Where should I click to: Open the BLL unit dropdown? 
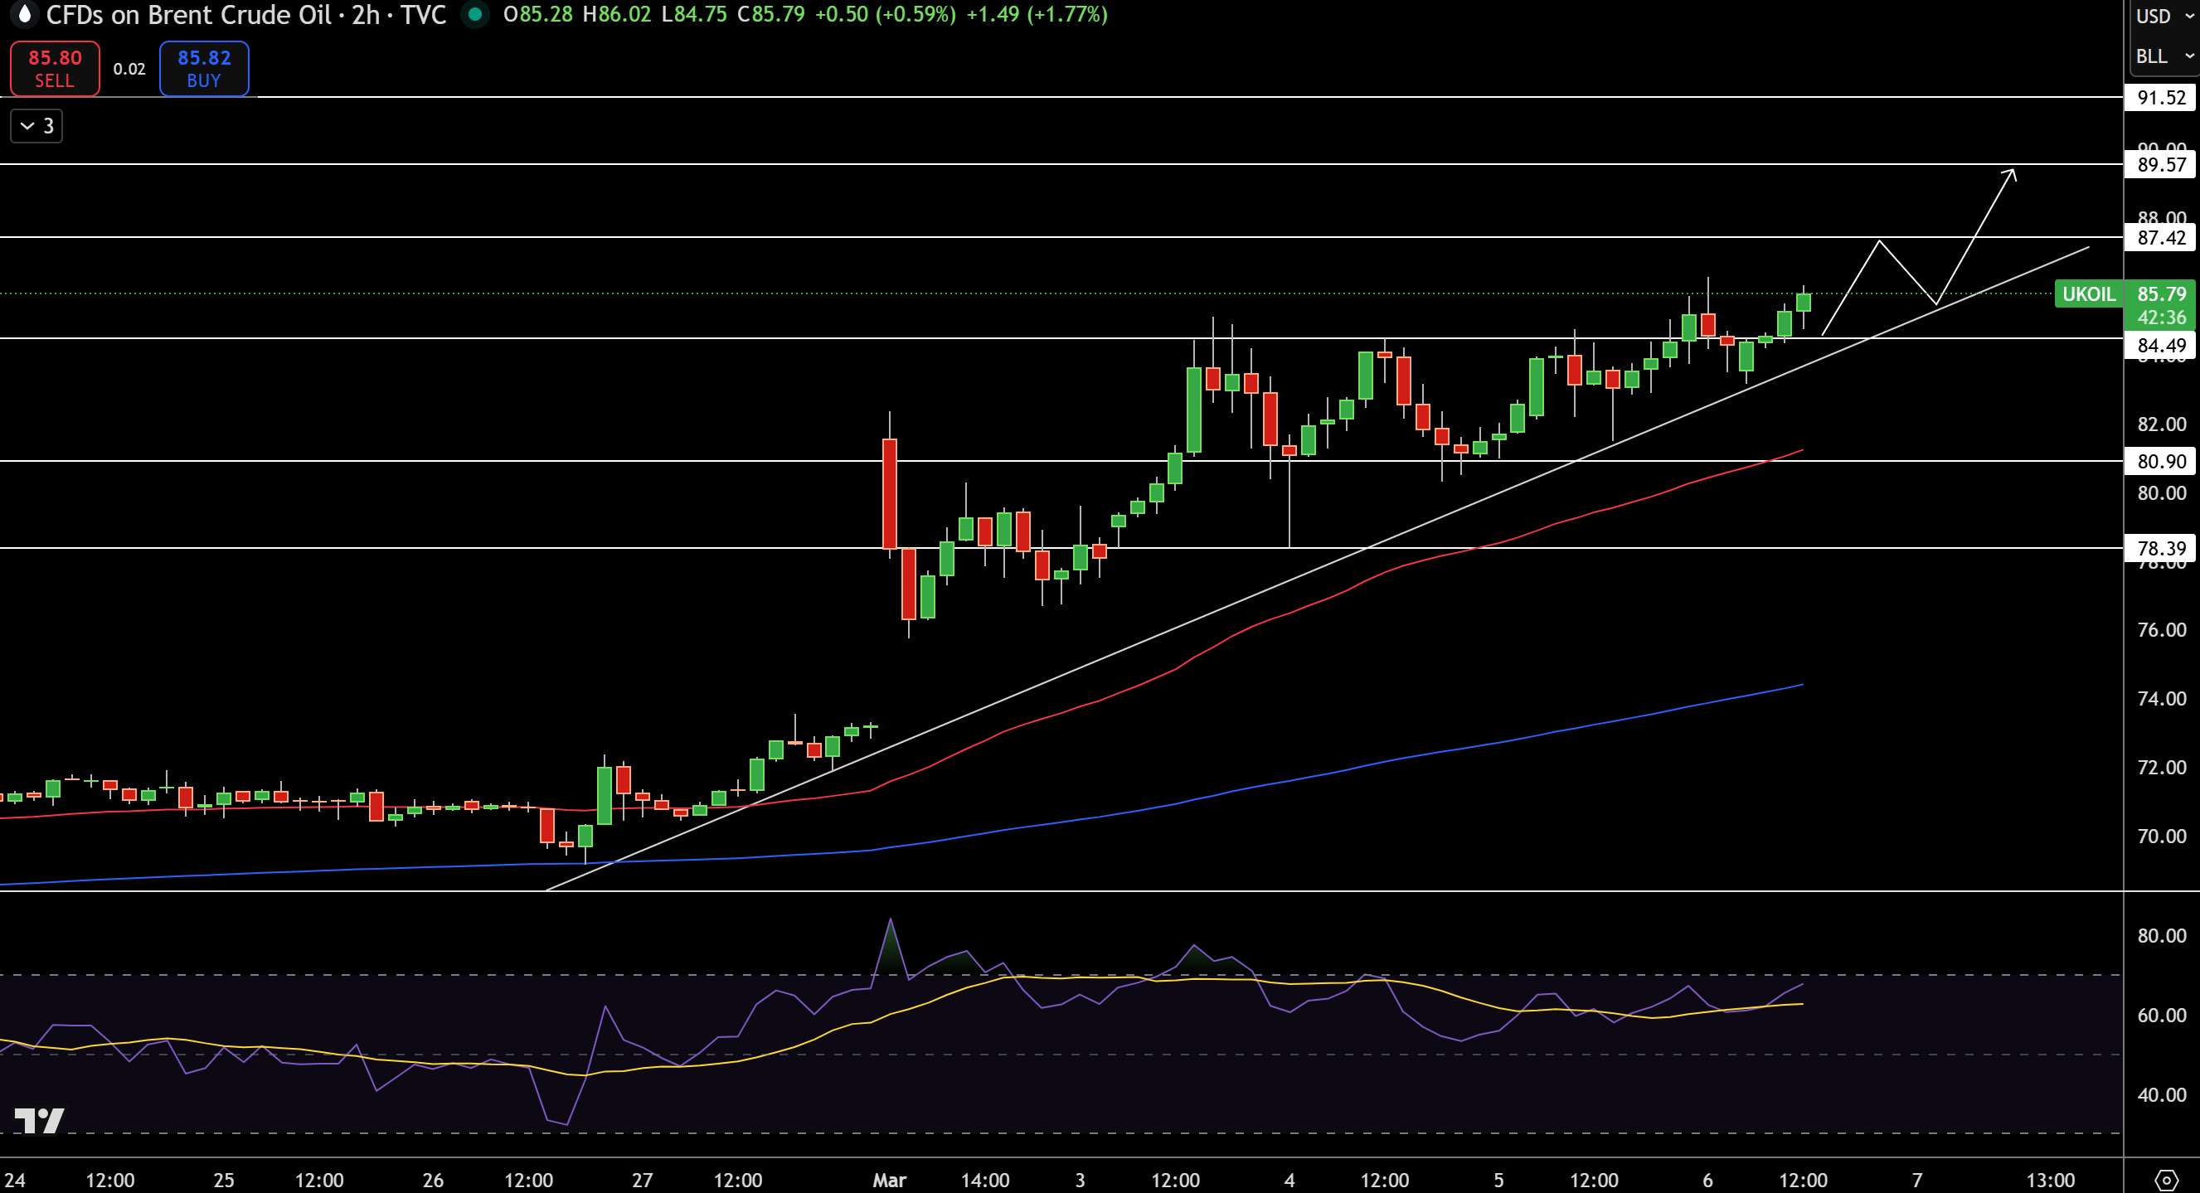2164,56
